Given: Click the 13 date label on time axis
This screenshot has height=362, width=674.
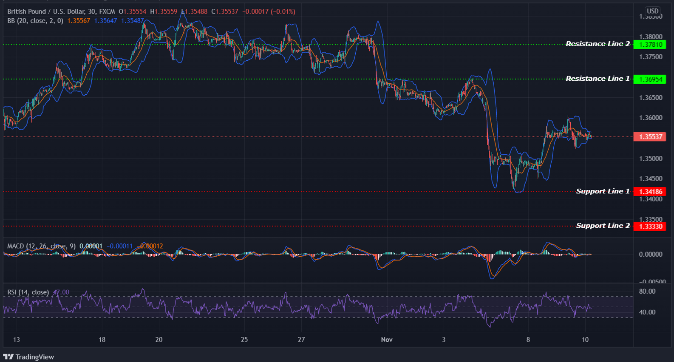Looking at the screenshot, I should [x=17, y=339].
